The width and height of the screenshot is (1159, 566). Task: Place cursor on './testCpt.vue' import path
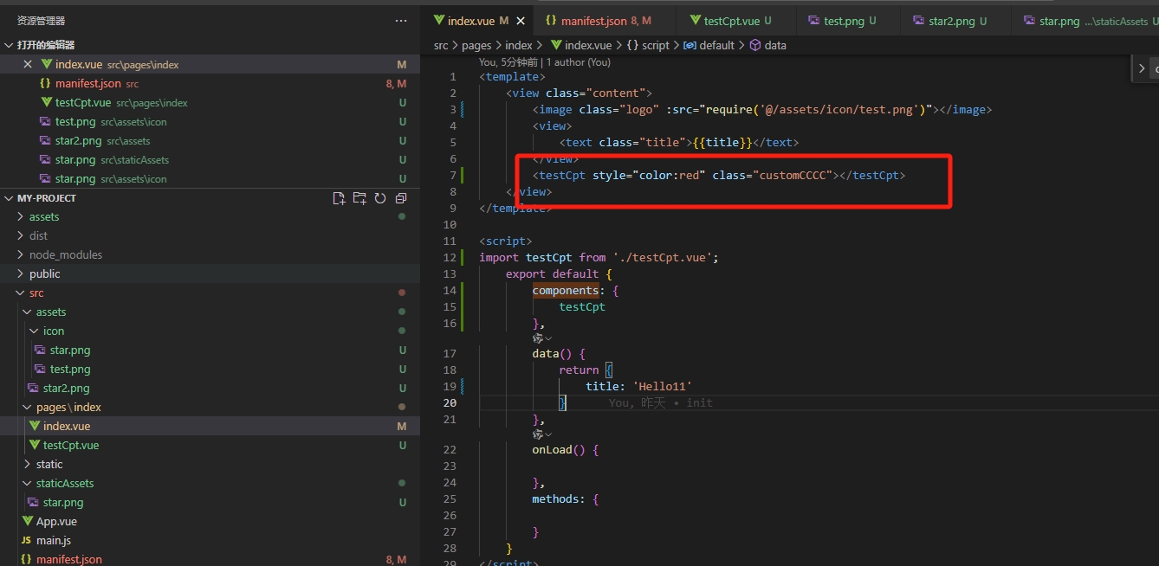pyautogui.click(x=663, y=258)
